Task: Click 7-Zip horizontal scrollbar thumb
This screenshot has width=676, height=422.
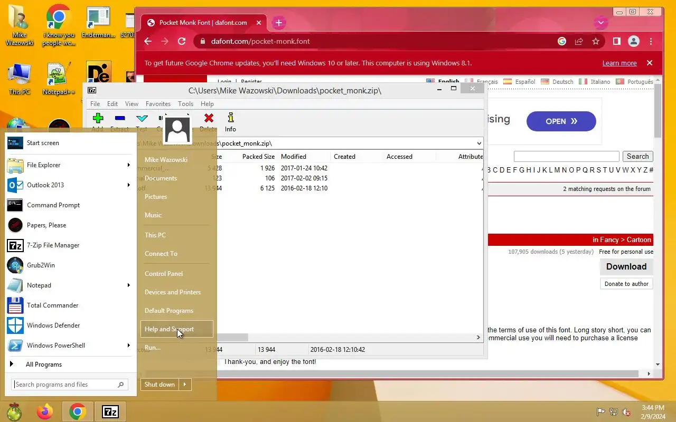Action: [x=232, y=338]
